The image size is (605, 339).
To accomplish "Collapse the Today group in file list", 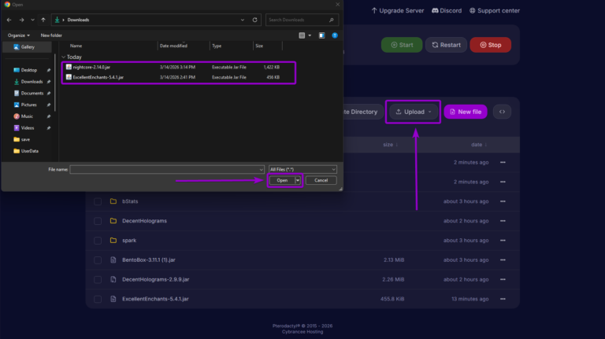I will tap(64, 57).
